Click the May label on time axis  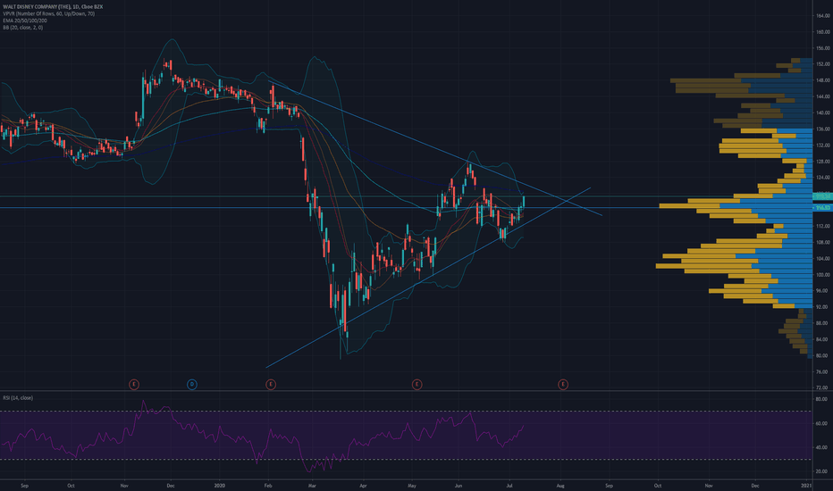point(412,486)
